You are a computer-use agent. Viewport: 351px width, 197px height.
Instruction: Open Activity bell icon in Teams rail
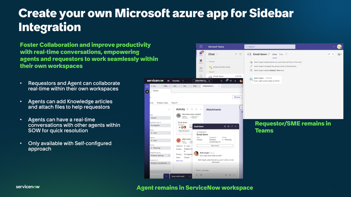click(x=201, y=76)
